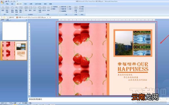Click the 幸福相册 OUR HAPPINESS title text
The height and width of the screenshot is (105, 169).
tap(133, 67)
